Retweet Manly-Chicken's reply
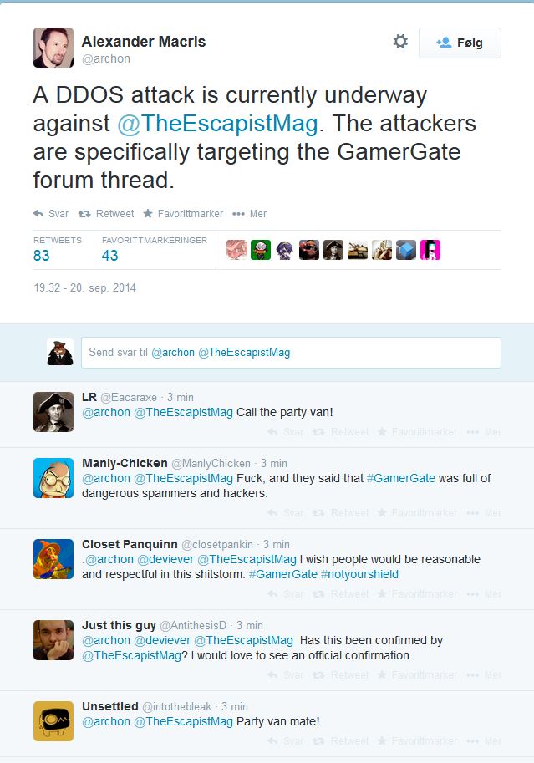 click(x=340, y=513)
